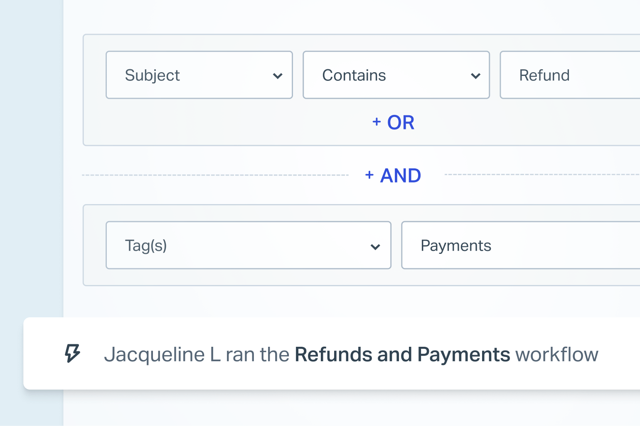Select the Subject text label
Image resolution: width=640 pixels, height=426 pixels.
tap(152, 76)
